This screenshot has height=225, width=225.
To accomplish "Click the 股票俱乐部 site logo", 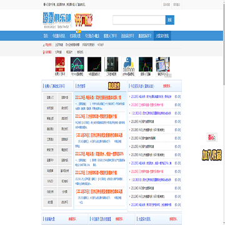I will (57, 20).
